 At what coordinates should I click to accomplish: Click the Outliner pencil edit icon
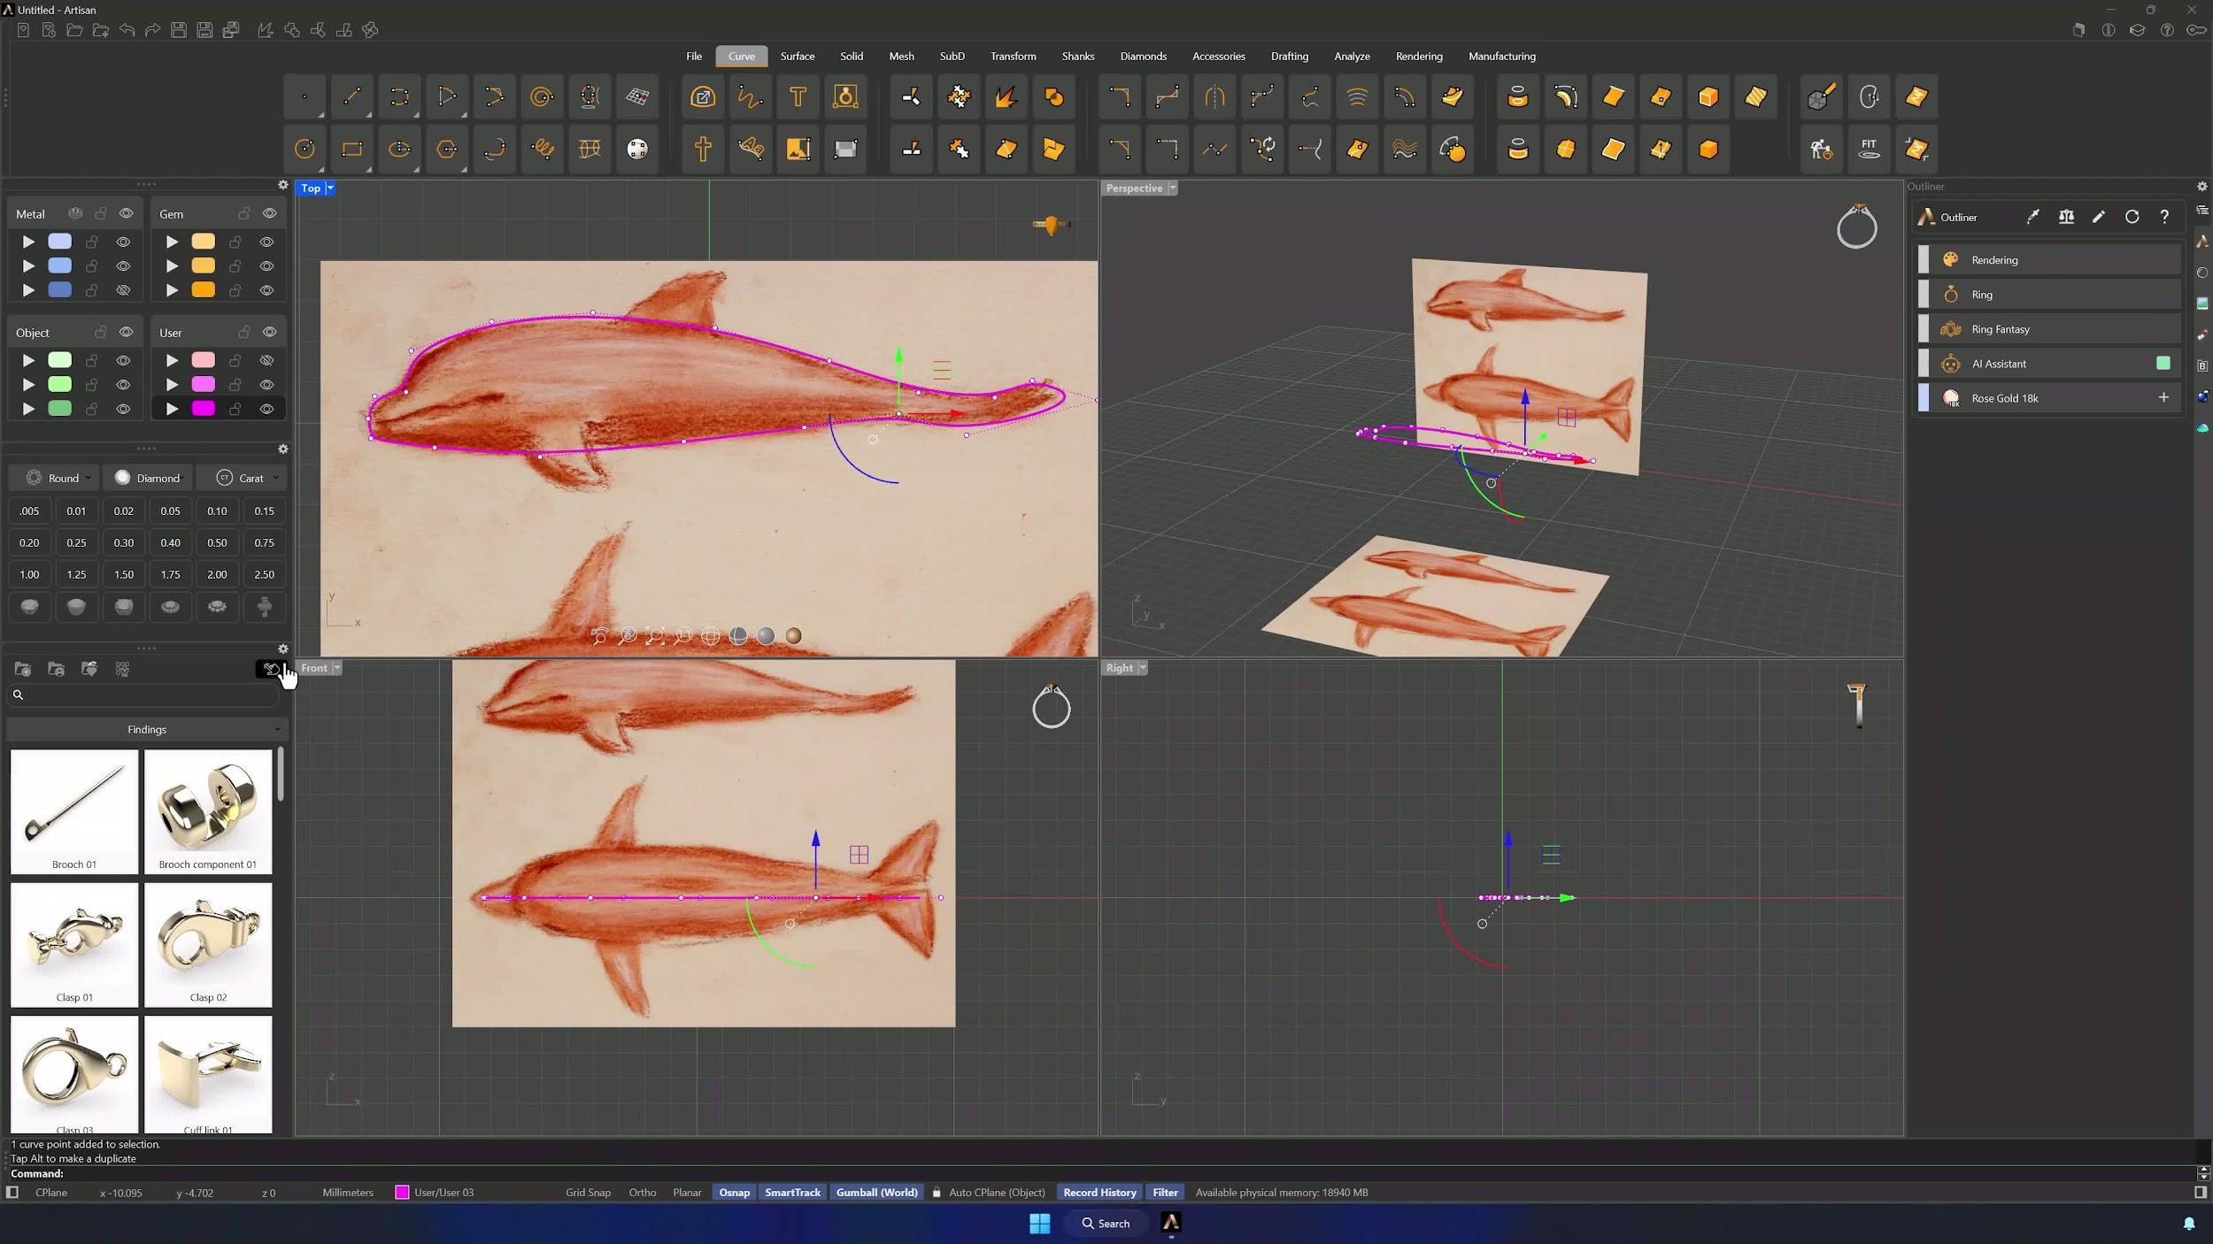pos(2099,217)
